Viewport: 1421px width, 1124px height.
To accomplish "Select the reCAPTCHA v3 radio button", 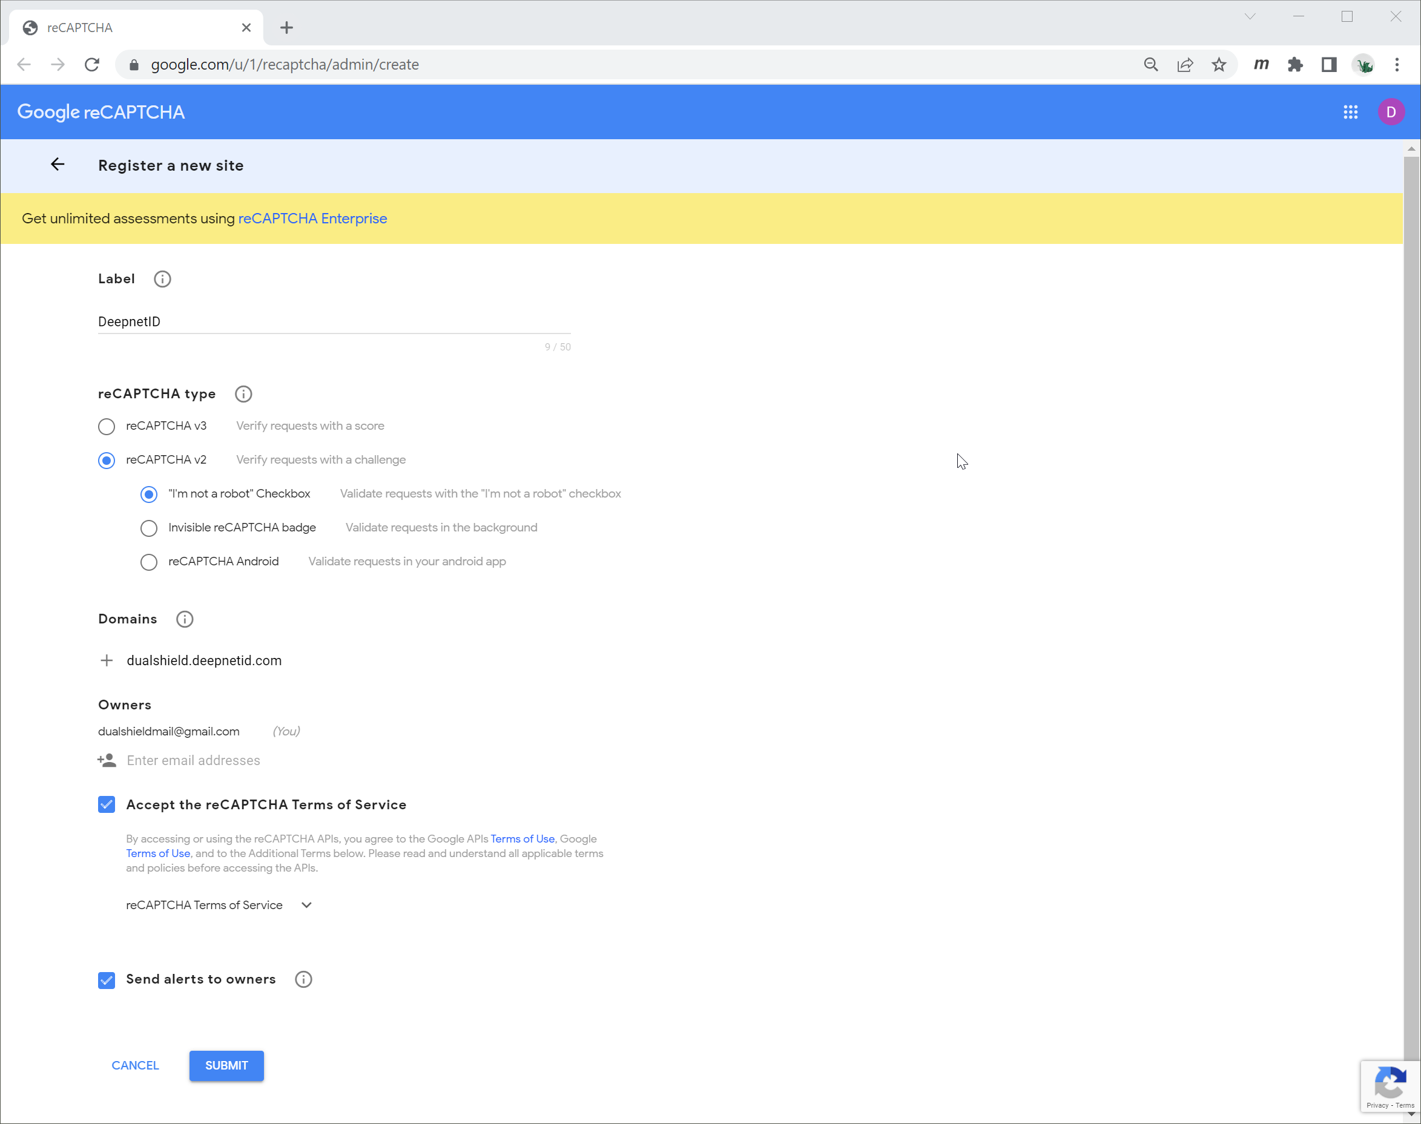I will pyautogui.click(x=107, y=427).
